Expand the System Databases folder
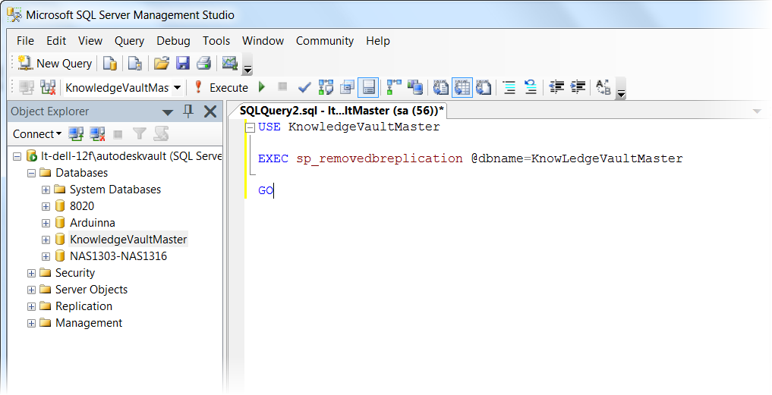Viewport: 772px width, 395px height. coord(46,190)
